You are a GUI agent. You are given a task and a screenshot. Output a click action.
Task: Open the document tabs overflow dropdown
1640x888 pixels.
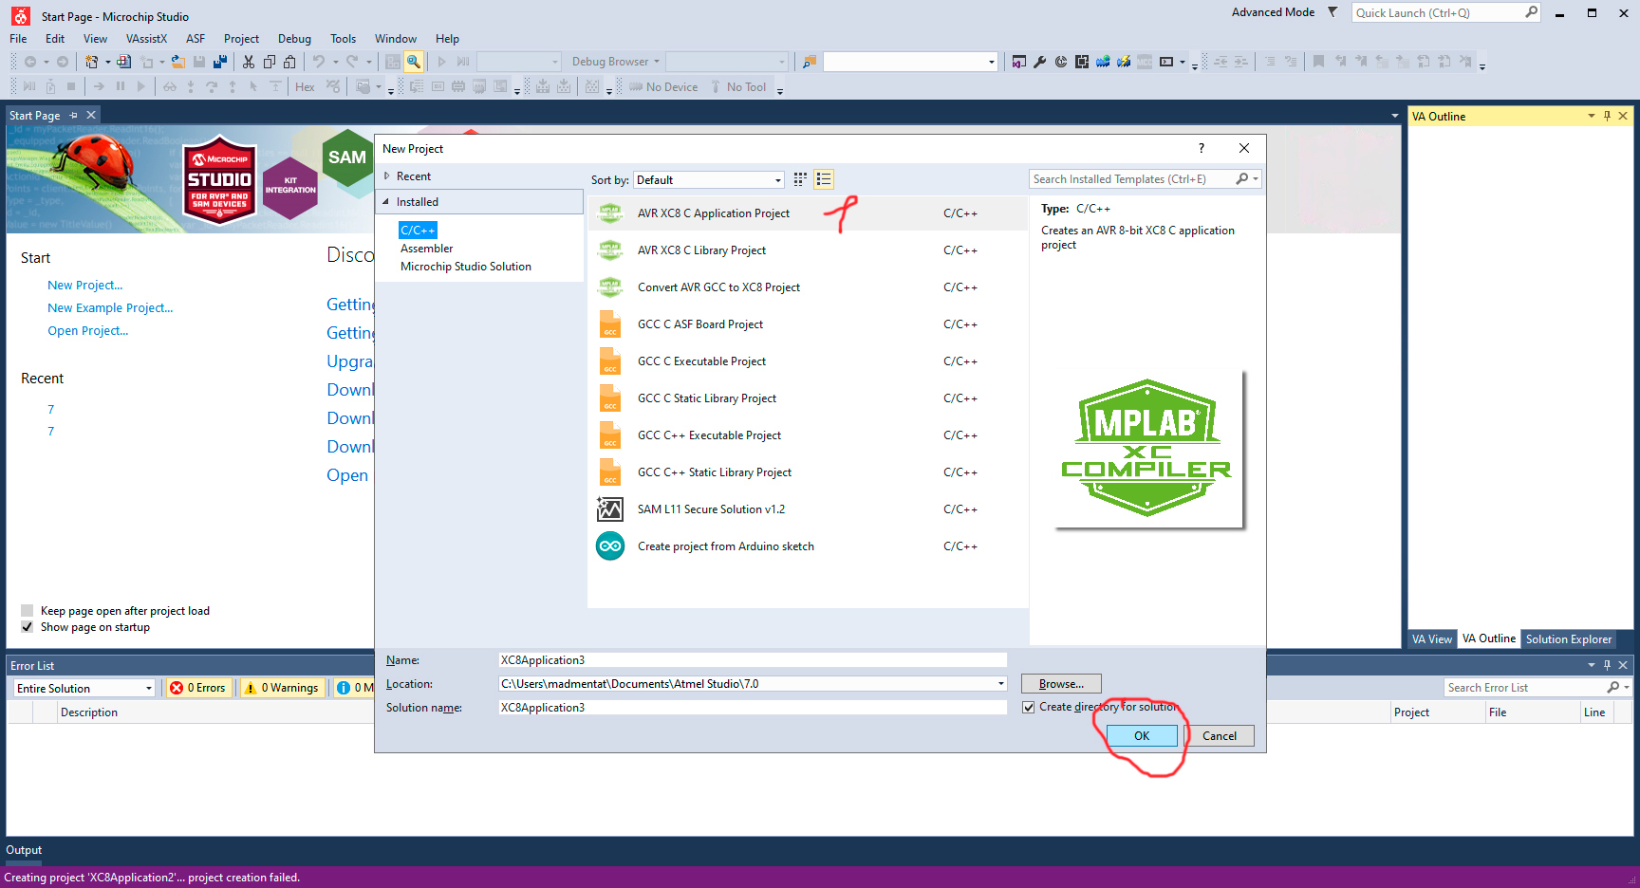click(x=1394, y=116)
